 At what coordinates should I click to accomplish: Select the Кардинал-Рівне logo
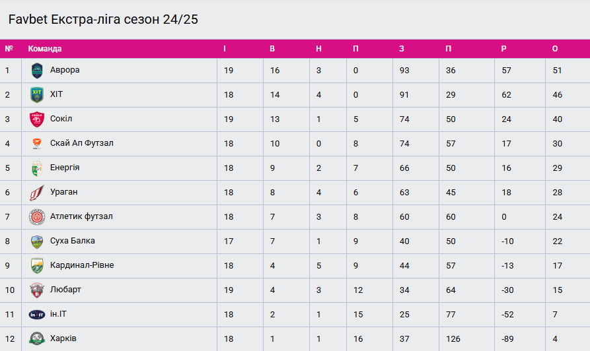(x=37, y=266)
